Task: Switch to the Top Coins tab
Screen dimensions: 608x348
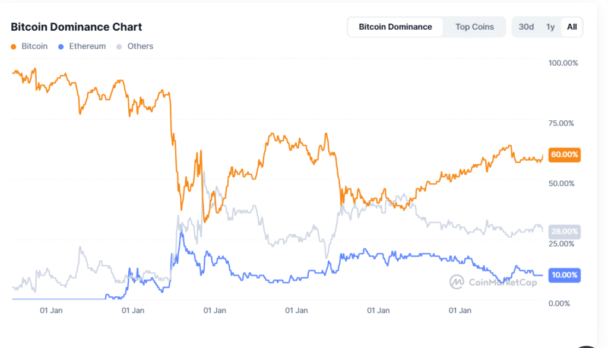Action: click(x=474, y=27)
